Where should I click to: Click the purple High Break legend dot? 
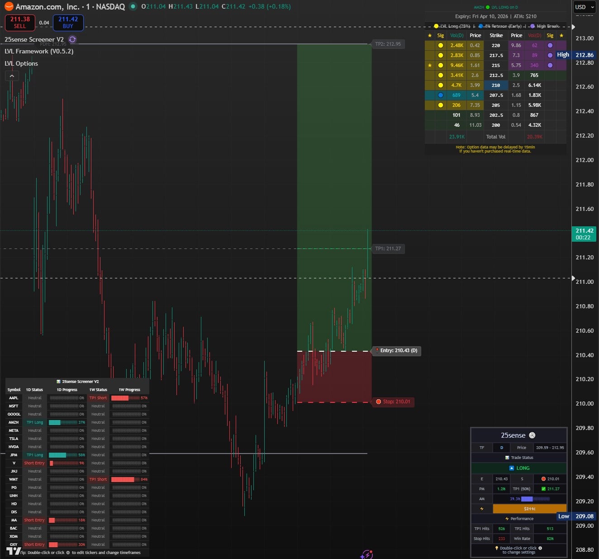click(532, 26)
